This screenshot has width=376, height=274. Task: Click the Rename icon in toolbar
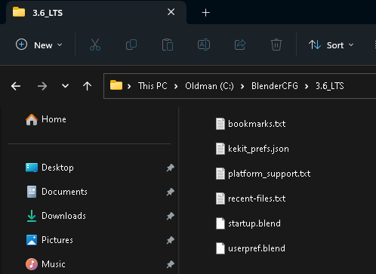tap(204, 45)
